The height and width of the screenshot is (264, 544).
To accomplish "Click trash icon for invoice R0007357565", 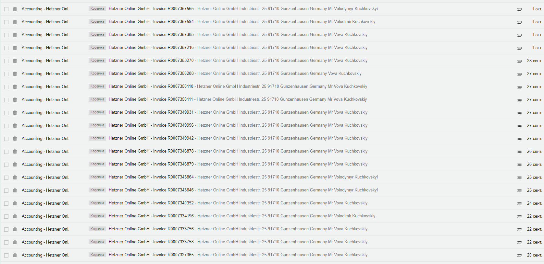I will click(x=15, y=9).
